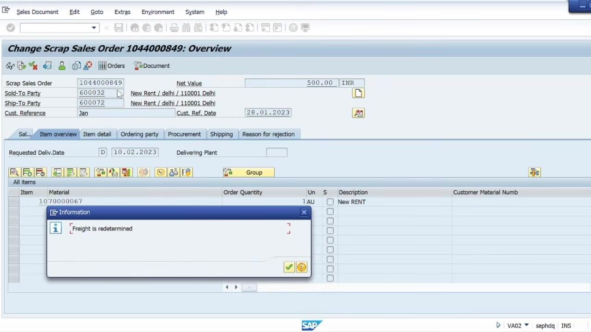The height and width of the screenshot is (332, 591).
Task: Click the Group button above the items table
Action: (248, 172)
